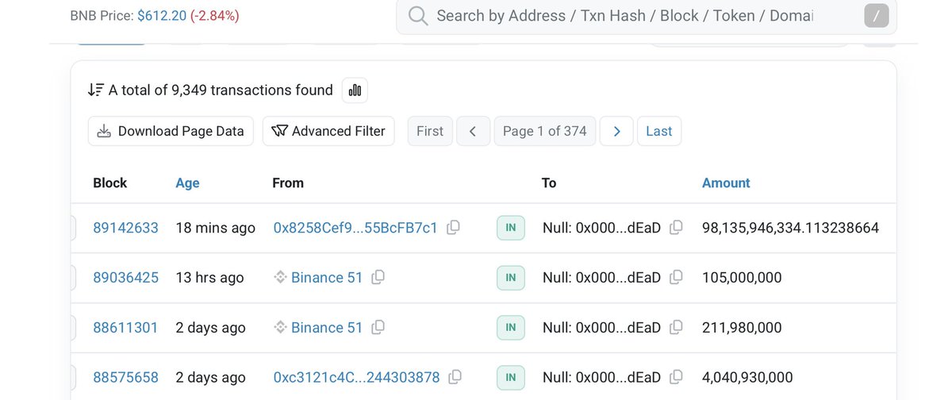Click IN badge in block 88575658 row
Screen dimensions: 952x400
pos(511,377)
